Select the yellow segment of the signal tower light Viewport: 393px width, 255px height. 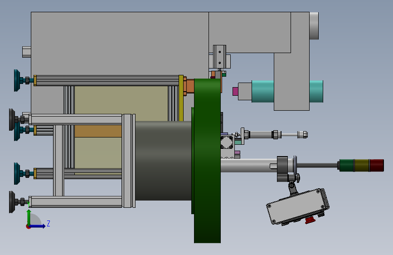coord(362,166)
